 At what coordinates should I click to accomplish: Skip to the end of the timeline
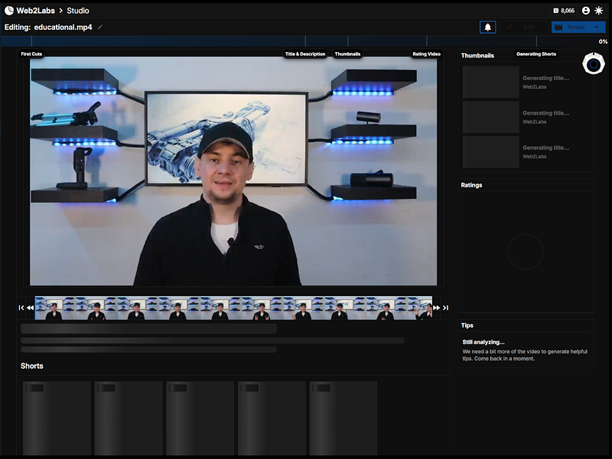tap(445, 308)
